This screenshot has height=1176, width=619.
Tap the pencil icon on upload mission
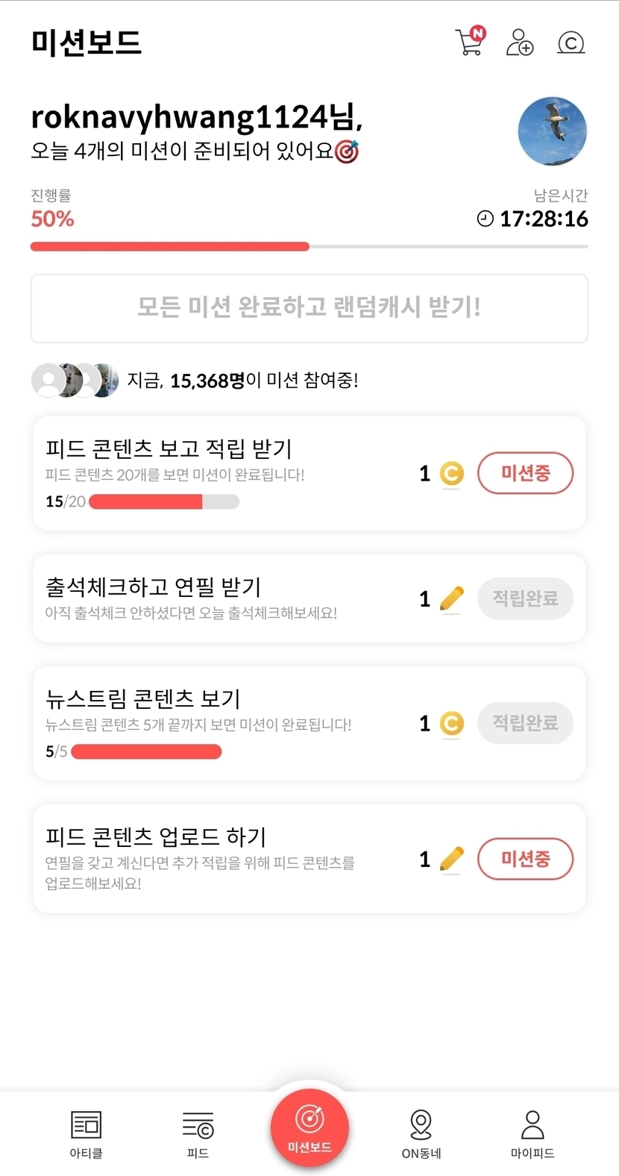(451, 859)
